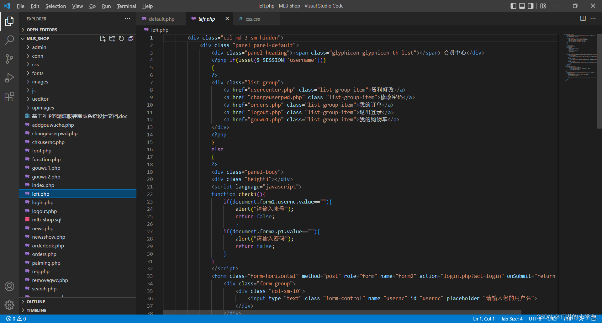Open the Search view in activity bar
This screenshot has width=602, height=323.
9,40
